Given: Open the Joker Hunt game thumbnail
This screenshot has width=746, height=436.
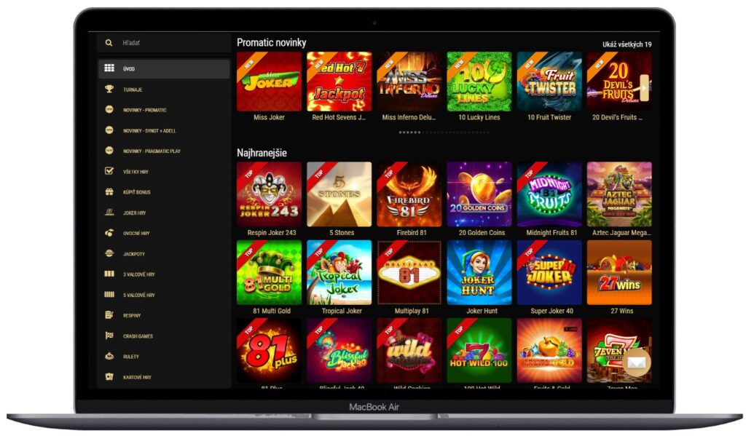Looking at the screenshot, I should [x=479, y=272].
